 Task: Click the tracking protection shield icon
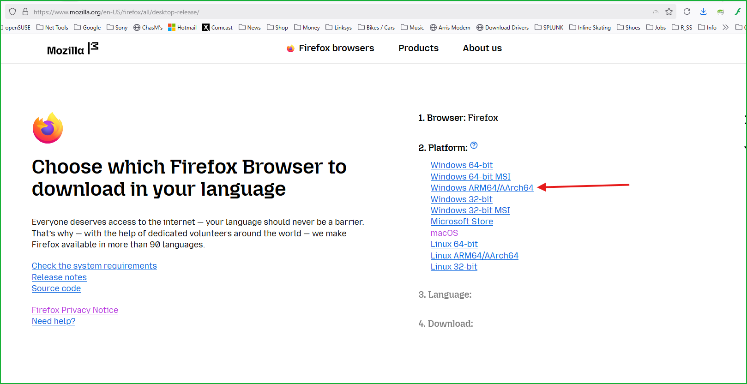12,12
